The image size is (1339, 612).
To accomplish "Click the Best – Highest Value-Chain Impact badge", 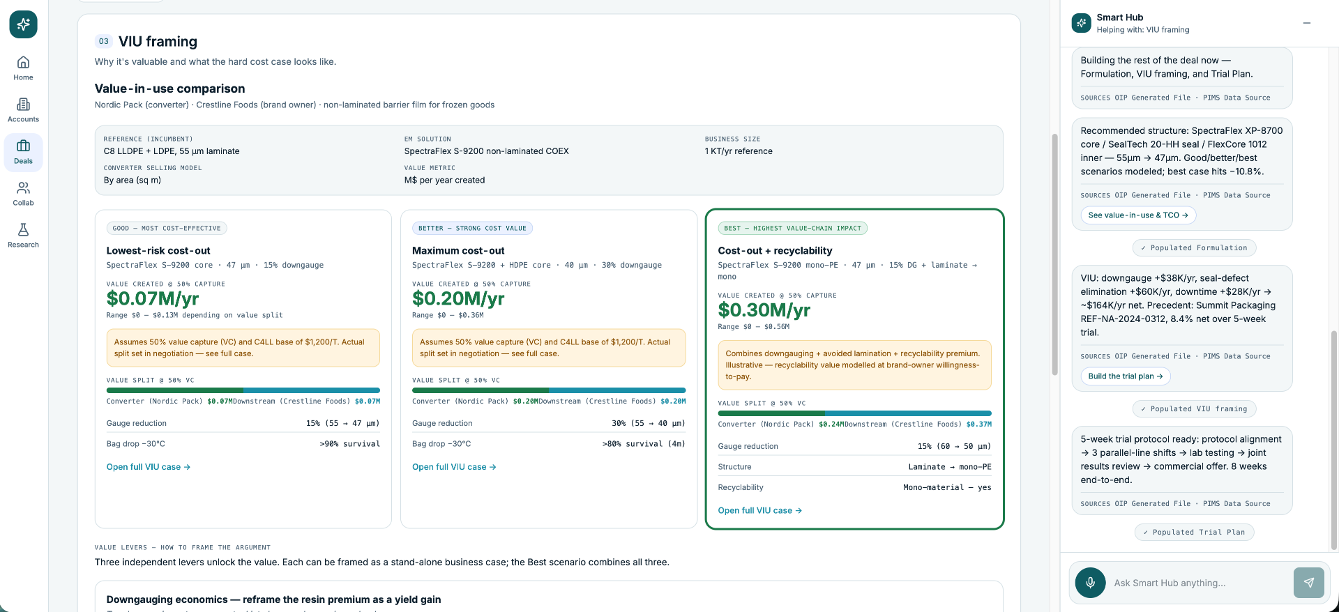I will [x=792, y=229].
